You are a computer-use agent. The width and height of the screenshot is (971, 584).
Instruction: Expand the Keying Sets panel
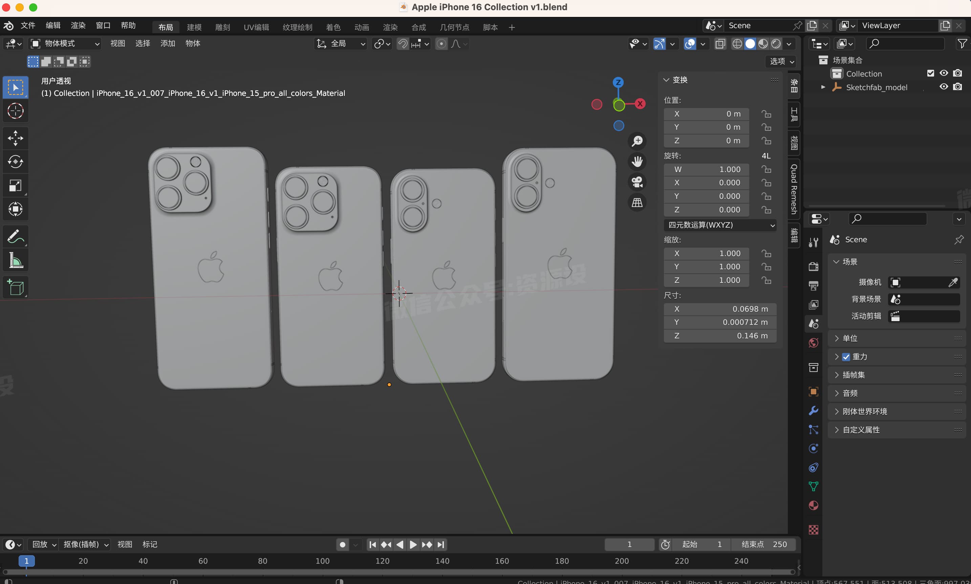point(897,375)
